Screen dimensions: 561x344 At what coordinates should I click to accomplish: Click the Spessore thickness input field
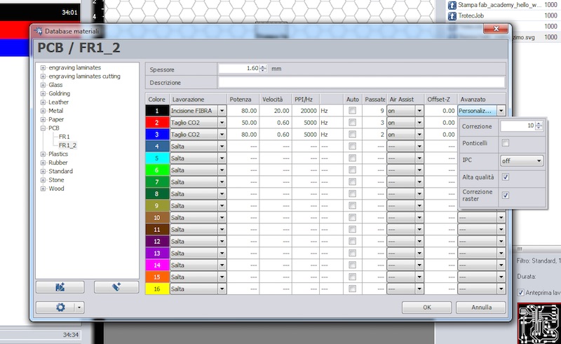click(x=239, y=68)
